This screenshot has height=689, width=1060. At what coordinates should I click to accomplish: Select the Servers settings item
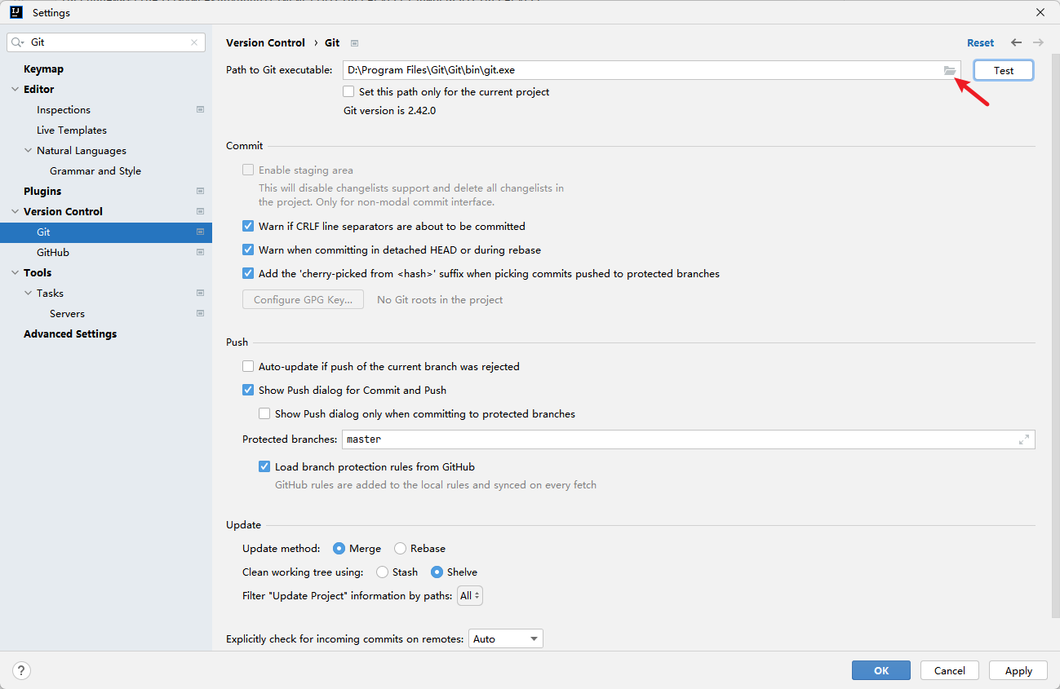point(67,314)
